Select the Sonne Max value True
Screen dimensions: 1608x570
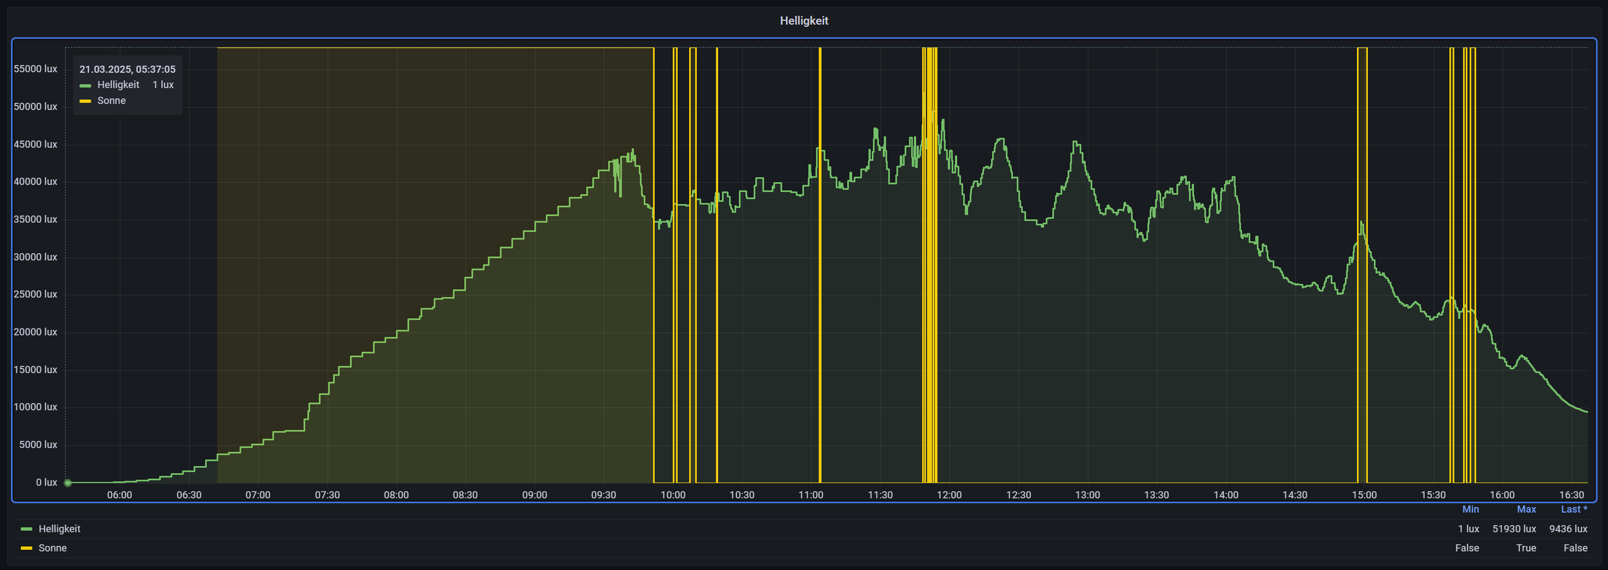(x=1525, y=548)
